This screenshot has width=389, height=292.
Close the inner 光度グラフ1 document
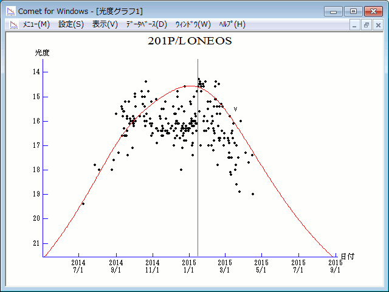click(x=377, y=25)
